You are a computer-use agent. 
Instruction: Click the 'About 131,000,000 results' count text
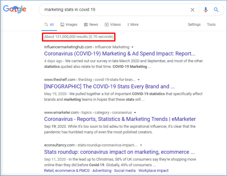pyautogui.click(x=66, y=37)
